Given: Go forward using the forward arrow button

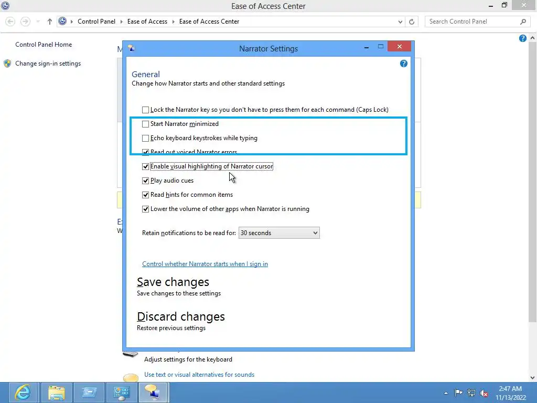Looking at the screenshot, I should [25, 22].
